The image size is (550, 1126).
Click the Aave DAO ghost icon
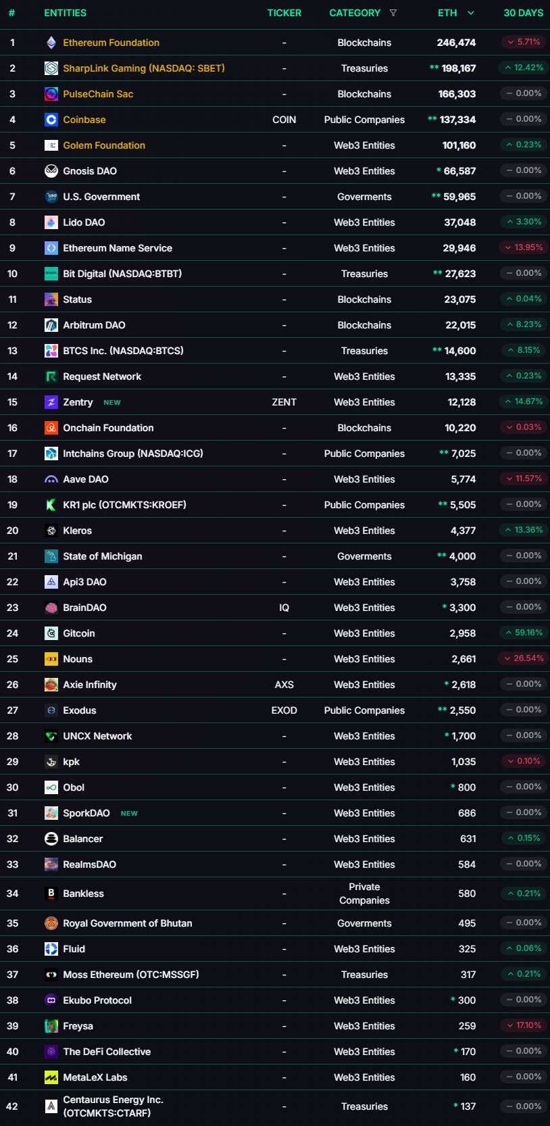click(x=51, y=479)
